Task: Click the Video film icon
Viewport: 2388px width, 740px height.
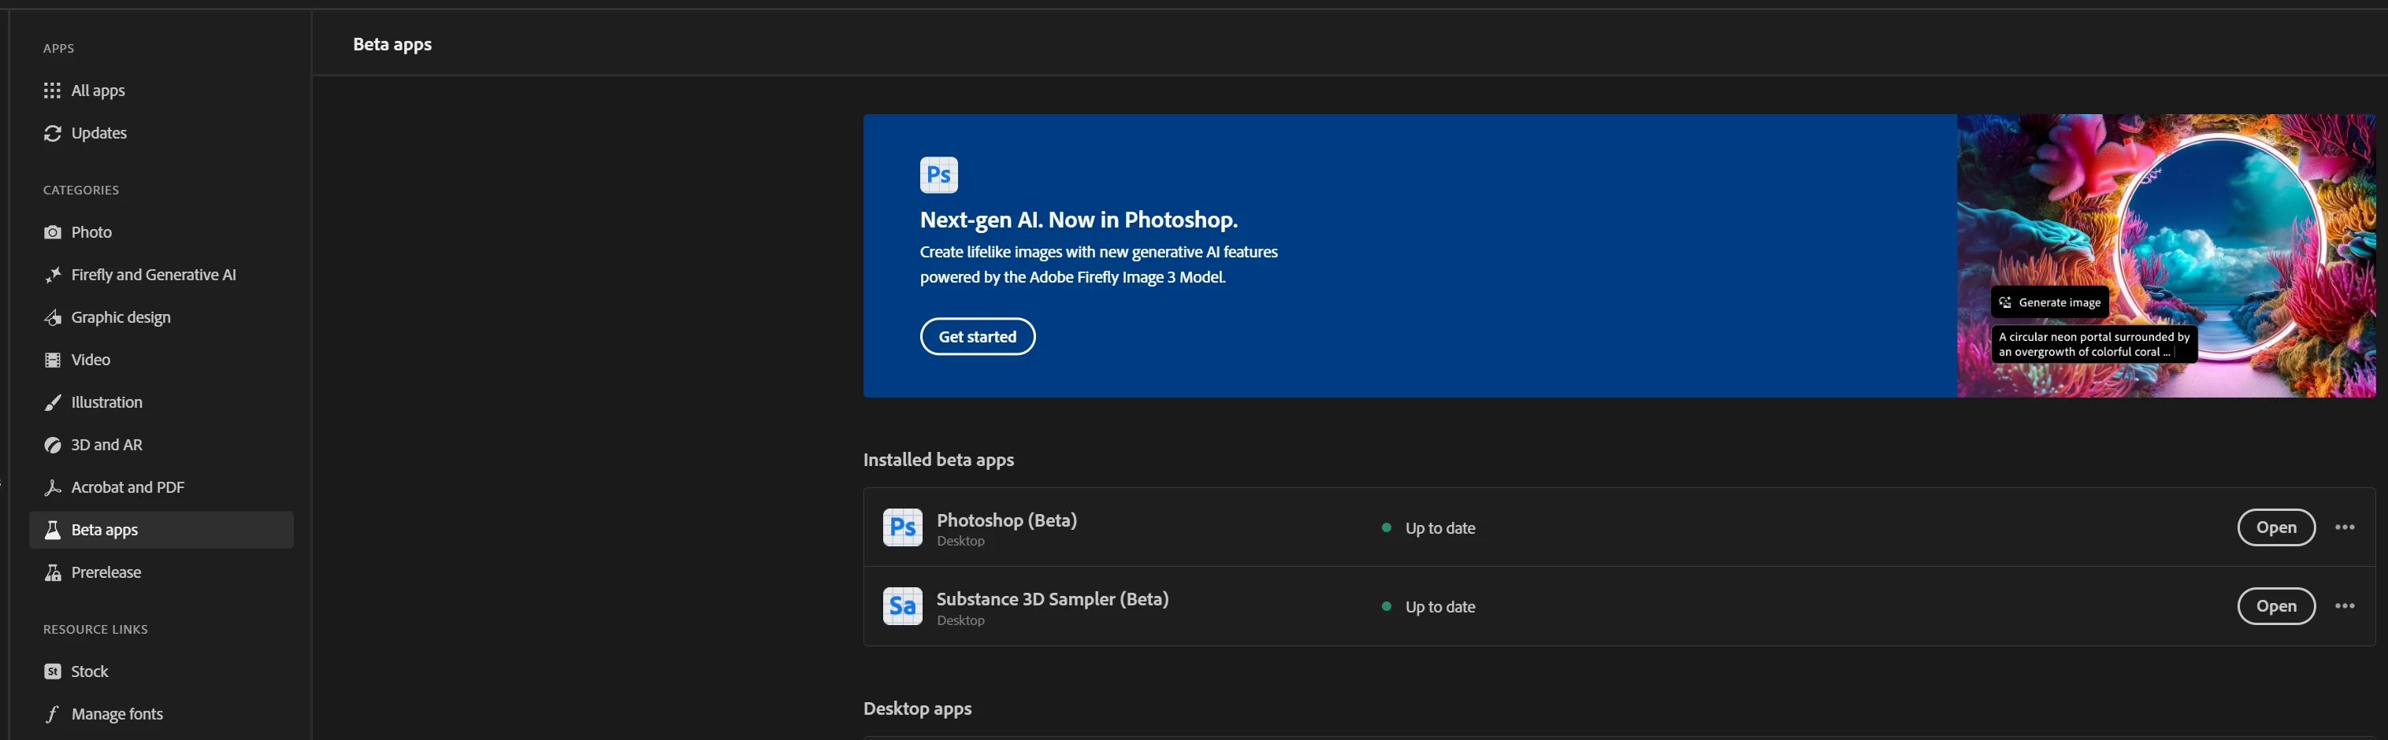Action: (x=52, y=361)
